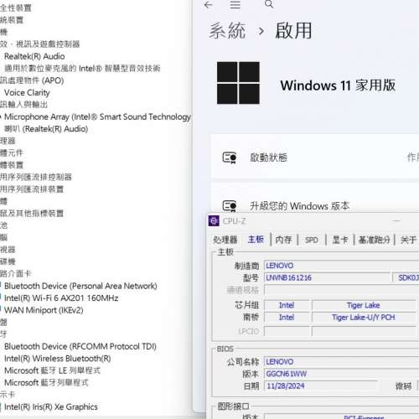Click the 芯片组 Tiger Lake value

coord(364,305)
